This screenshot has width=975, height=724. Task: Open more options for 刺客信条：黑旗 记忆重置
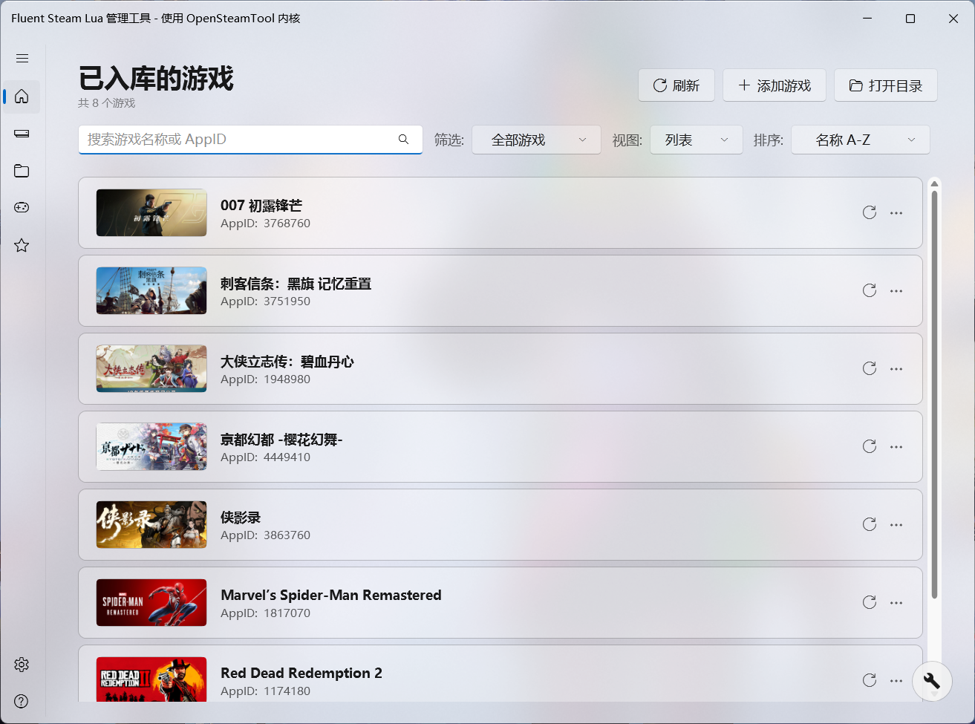click(x=896, y=290)
